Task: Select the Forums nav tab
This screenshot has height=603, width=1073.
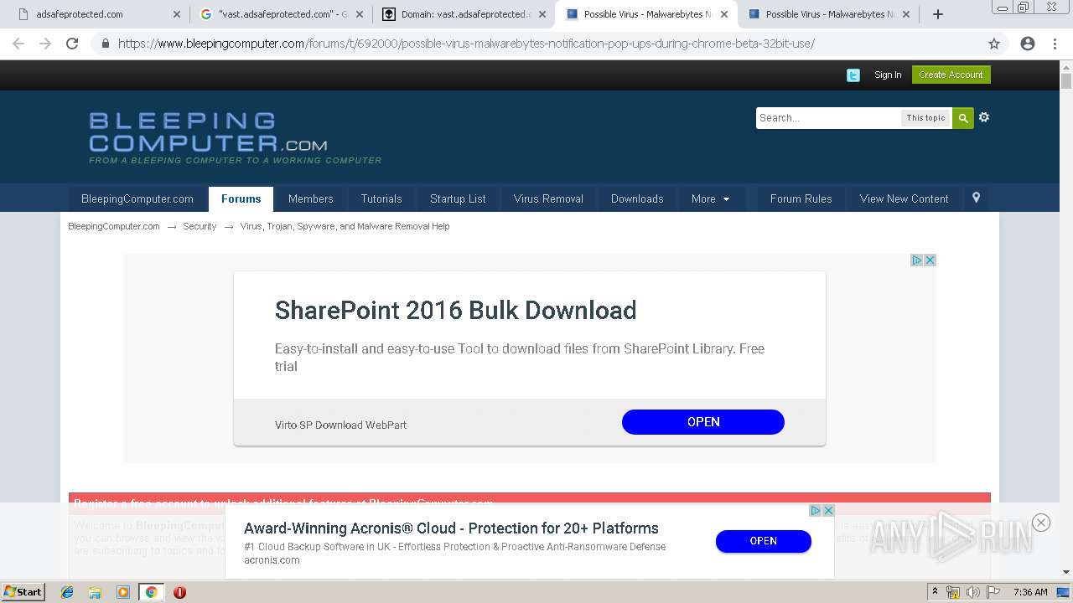Action: pos(241,198)
